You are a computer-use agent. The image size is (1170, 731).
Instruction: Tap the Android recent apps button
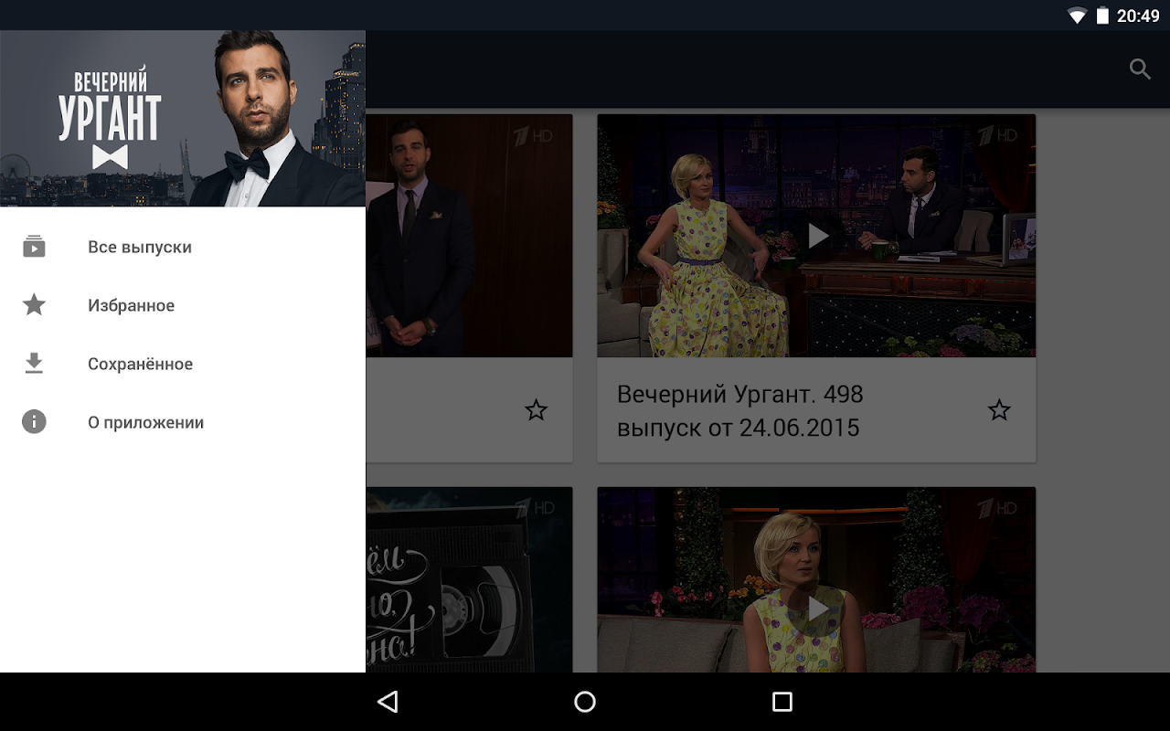click(782, 702)
